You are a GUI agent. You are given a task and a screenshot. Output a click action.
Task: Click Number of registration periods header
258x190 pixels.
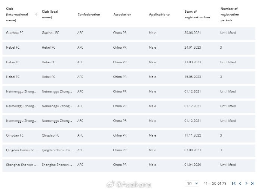pos(230,14)
